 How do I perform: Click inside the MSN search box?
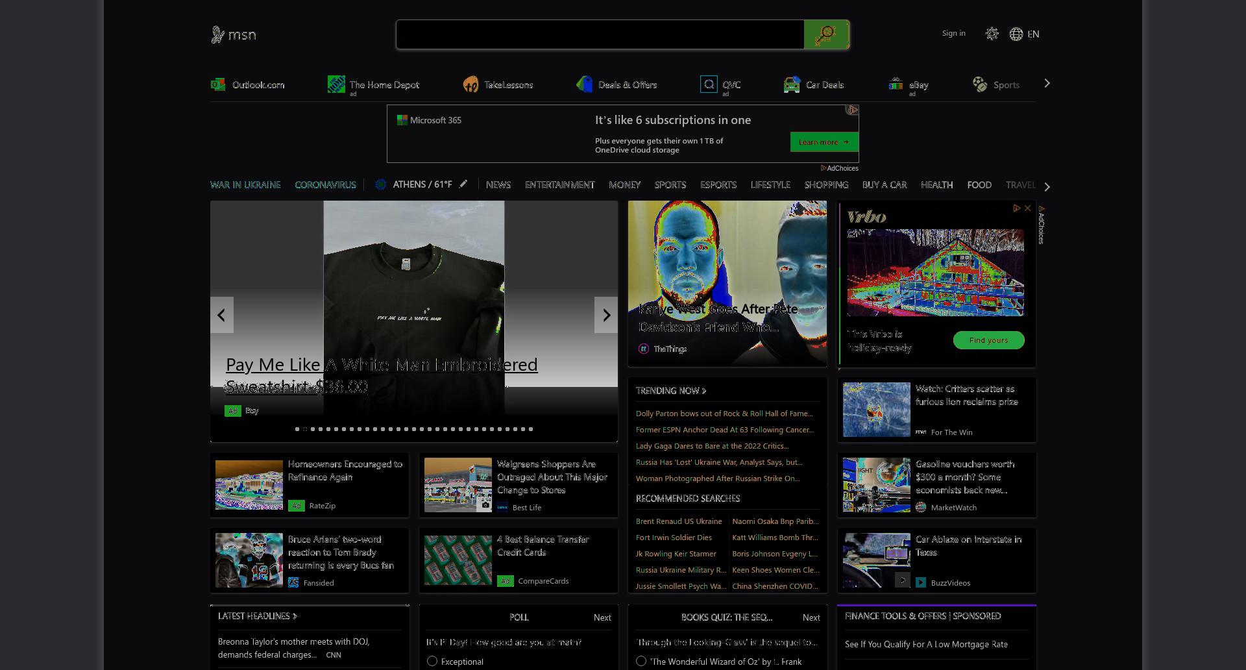pyautogui.click(x=600, y=34)
